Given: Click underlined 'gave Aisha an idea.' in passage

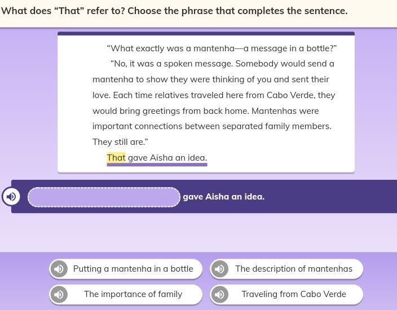Looking at the screenshot, I should (x=167, y=158).
